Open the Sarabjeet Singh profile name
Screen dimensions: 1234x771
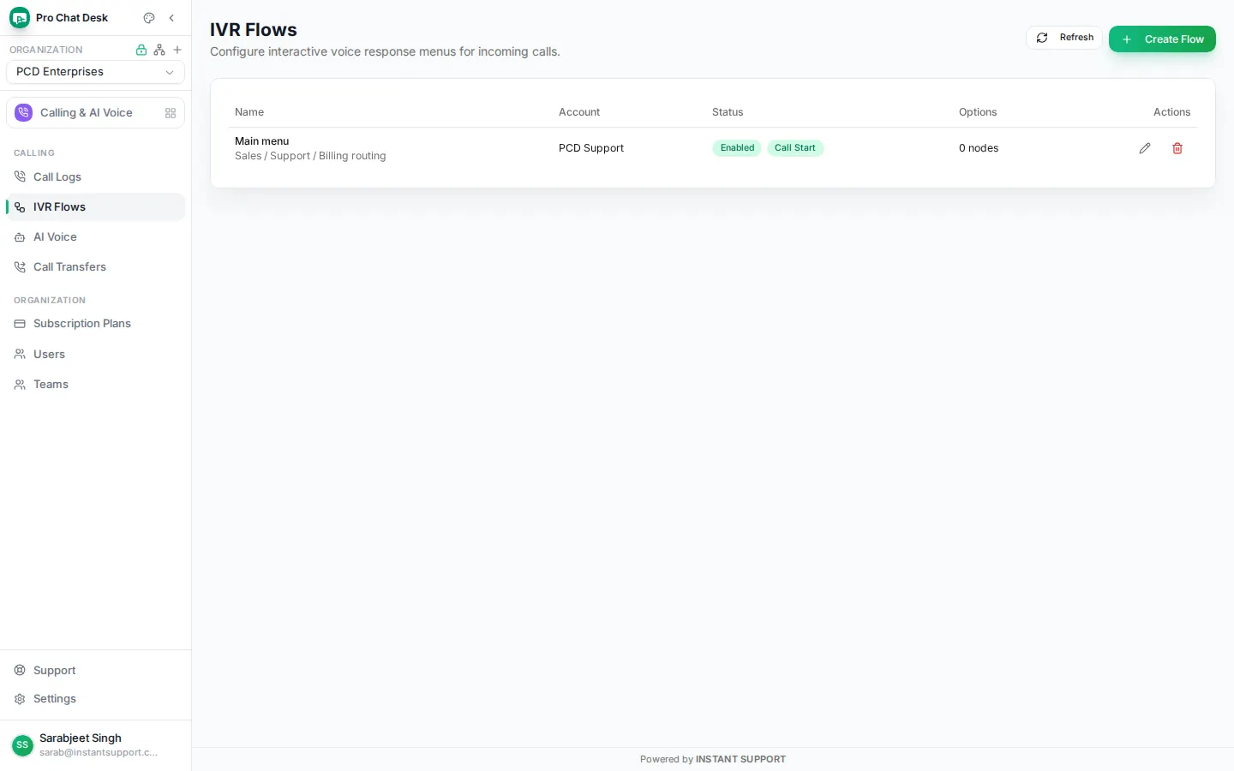[81, 738]
